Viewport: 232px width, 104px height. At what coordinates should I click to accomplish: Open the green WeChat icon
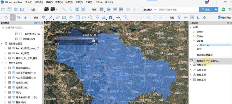223,9
